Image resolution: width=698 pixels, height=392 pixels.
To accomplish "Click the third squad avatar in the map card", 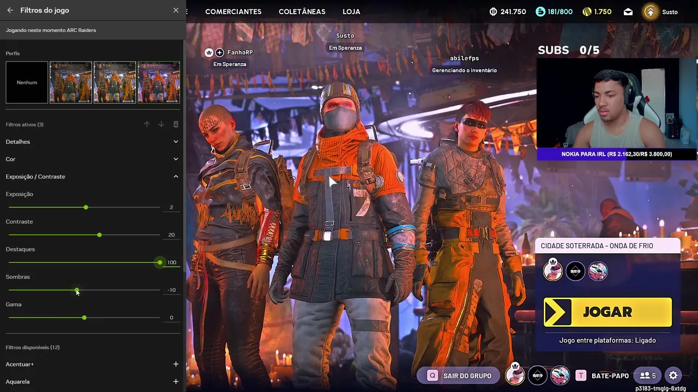I will pos(598,271).
